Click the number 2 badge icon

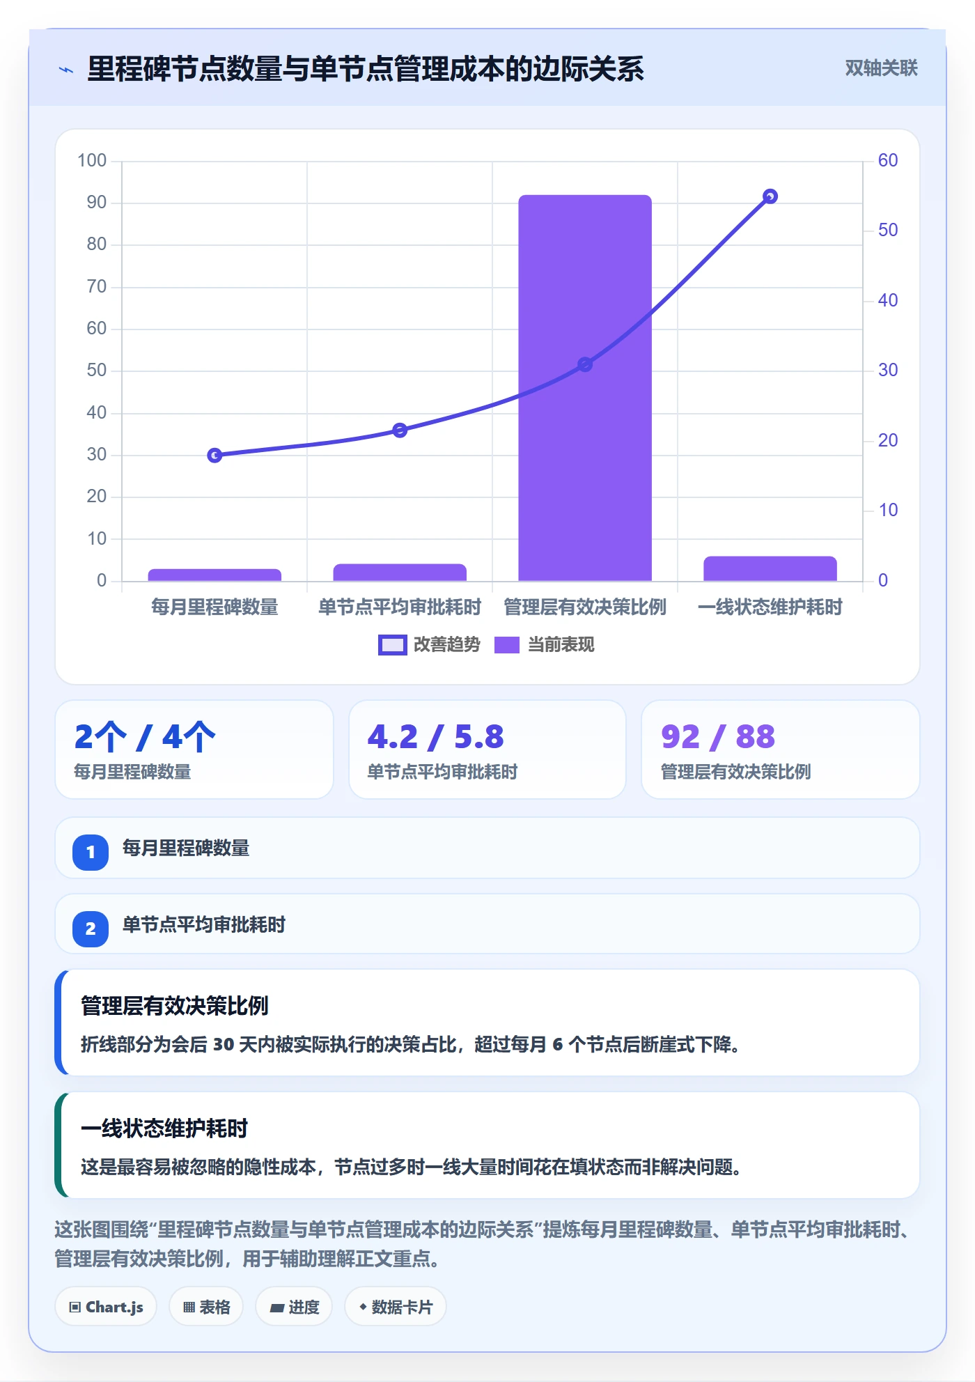(x=91, y=929)
